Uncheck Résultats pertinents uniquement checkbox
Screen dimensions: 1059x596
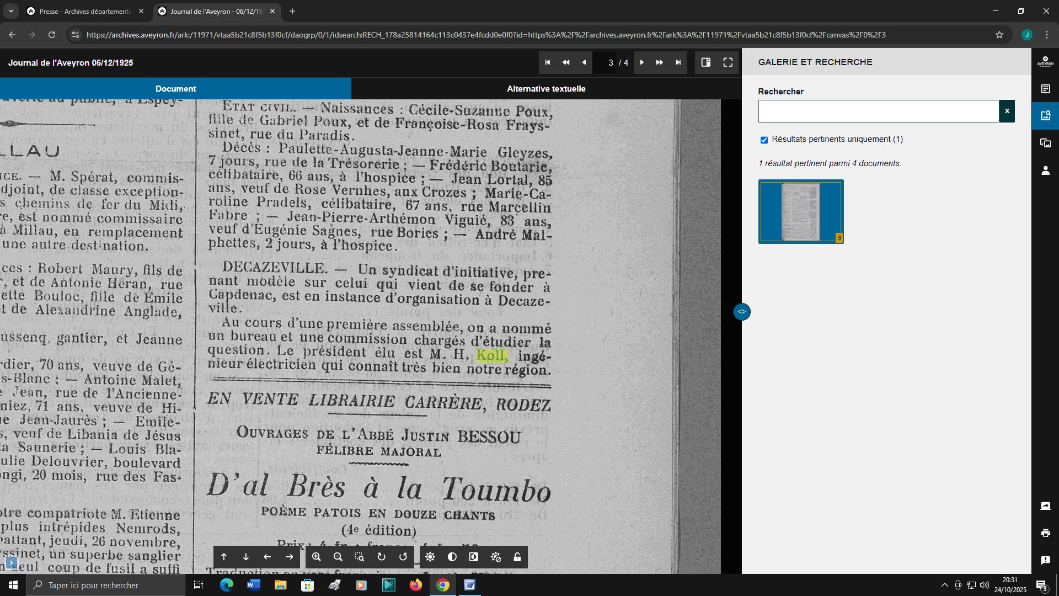(764, 140)
